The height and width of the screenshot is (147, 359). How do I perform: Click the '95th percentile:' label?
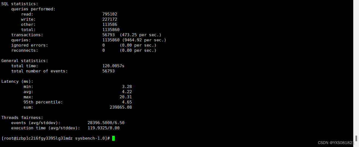pos(43,102)
